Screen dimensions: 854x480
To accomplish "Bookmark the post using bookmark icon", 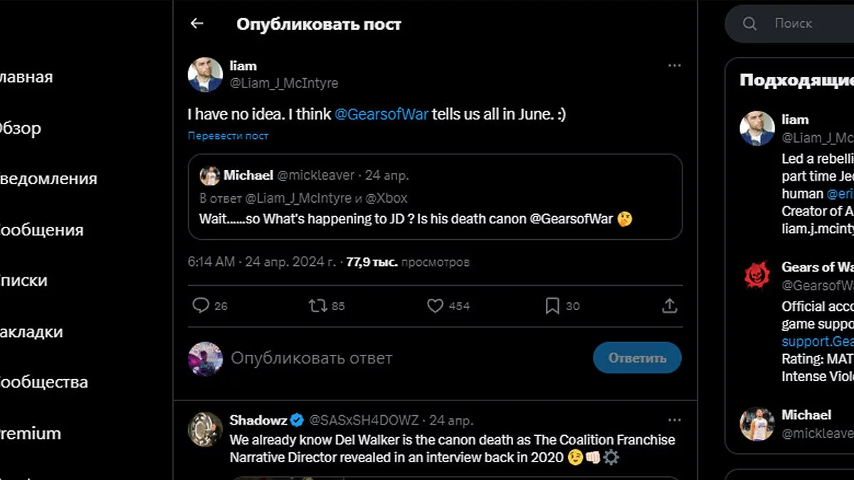I will pyautogui.click(x=552, y=306).
